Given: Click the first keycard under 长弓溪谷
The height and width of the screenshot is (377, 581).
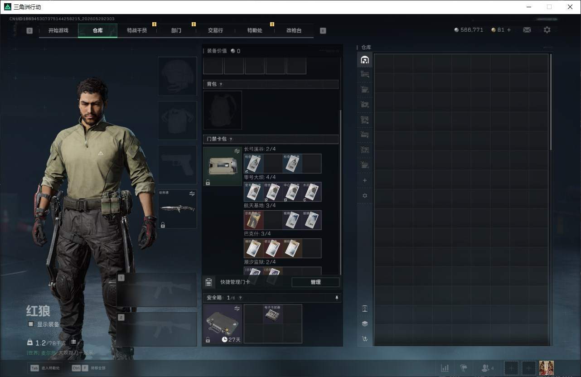Looking at the screenshot, I should tap(254, 164).
